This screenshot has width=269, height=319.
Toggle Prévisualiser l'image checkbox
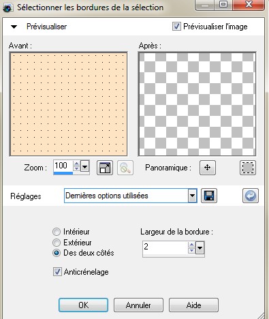click(x=176, y=27)
